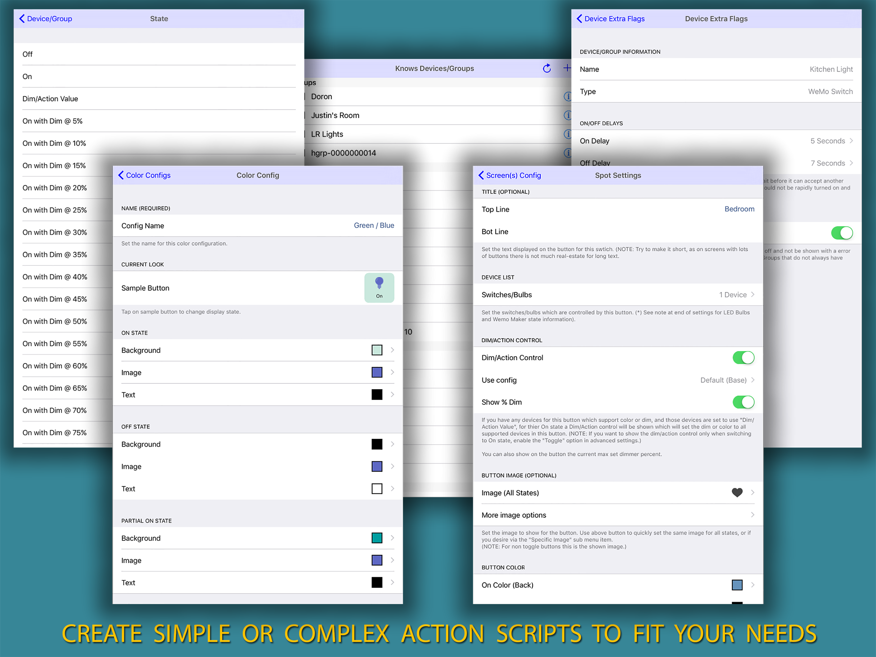Open Off State Text color swatch
The height and width of the screenshot is (657, 876).
[x=377, y=488]
